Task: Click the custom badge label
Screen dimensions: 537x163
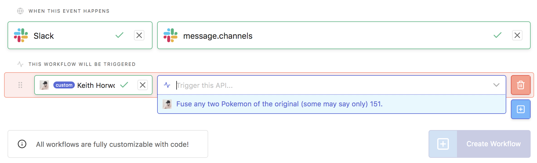Action: [x=64, y=85]
